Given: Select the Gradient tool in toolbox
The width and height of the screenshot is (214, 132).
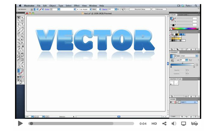Looking at the screenshot, I should pyautogui.click(x=22, y=46).
